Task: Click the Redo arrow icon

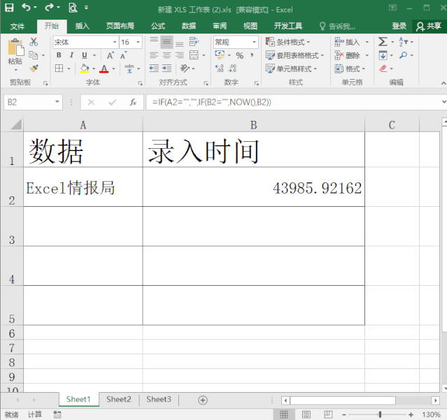Action: (x=49, y=8)
